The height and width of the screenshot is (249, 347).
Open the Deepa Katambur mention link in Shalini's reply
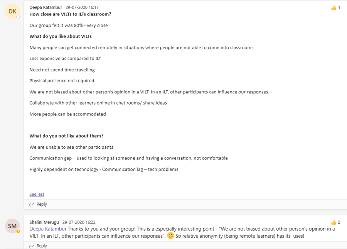click(x=48, y=229)
